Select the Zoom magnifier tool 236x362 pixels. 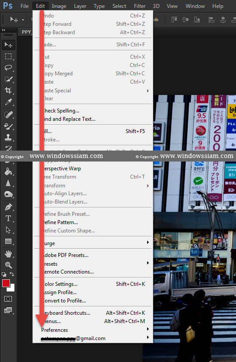pos(8,265)
